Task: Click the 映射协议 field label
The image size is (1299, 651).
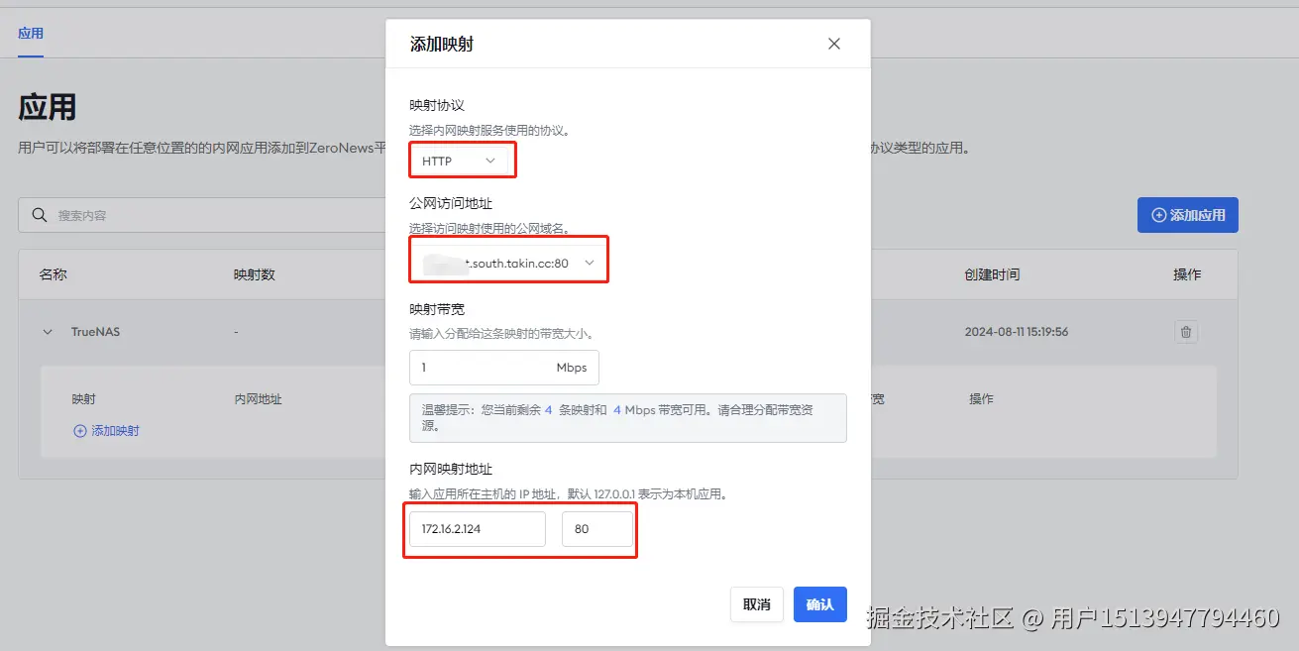Action: click(x=437, y=105)
